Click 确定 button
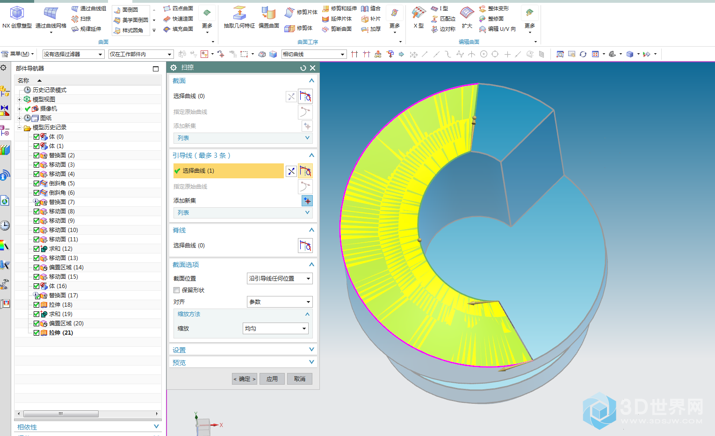 pyautogui.click(x=245, y=379)
